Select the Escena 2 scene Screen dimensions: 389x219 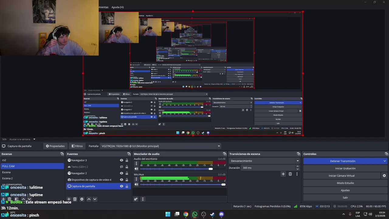click(32, 178)
